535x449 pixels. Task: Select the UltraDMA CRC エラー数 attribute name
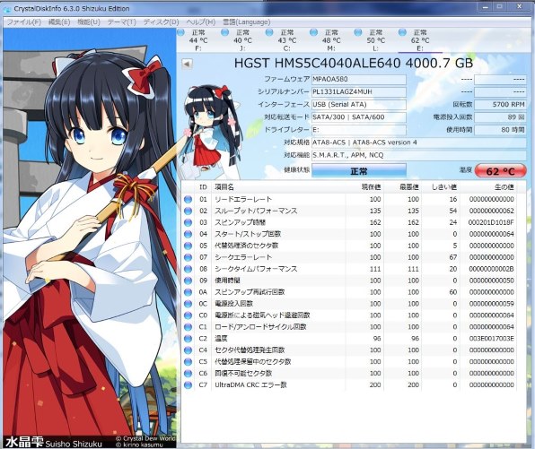coord(250,385)
